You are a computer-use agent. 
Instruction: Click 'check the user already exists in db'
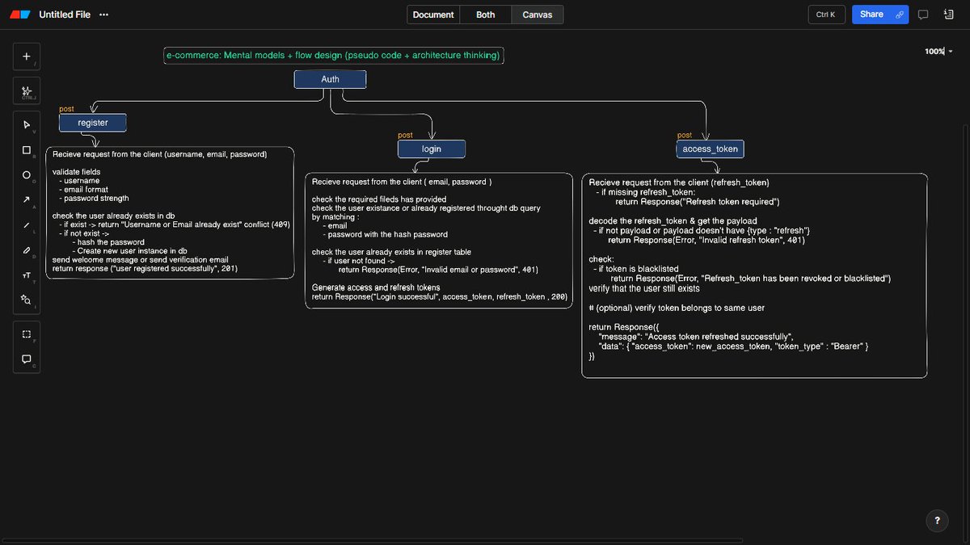[x=114, y=216]
